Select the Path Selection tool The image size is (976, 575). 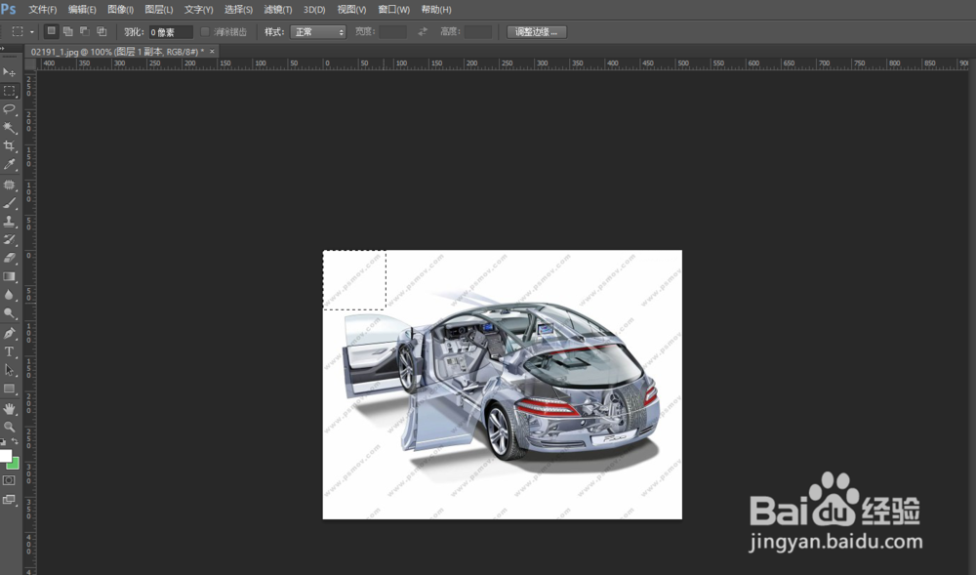tap(10, 370)
